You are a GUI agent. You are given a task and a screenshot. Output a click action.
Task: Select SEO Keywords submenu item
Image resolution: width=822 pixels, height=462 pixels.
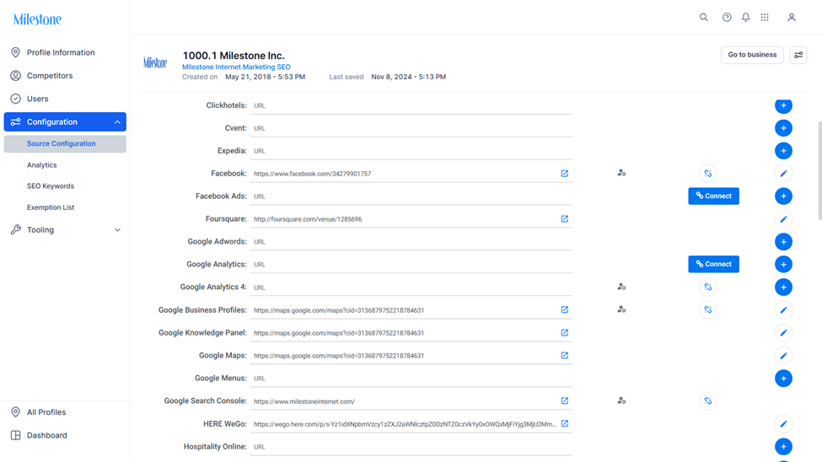point(51,186)
